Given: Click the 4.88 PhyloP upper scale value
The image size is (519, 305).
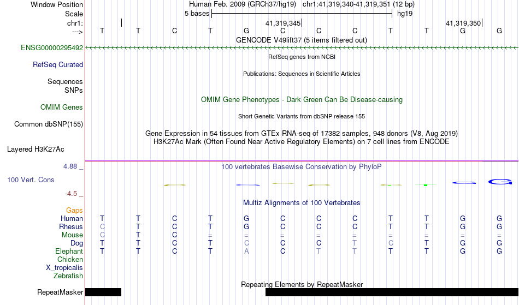Looking at the screenshot, I should pyautogui.click(x=70, y=166).
